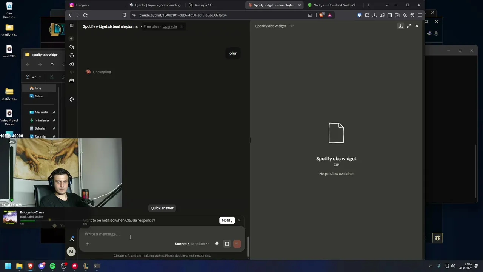The height and width of the screenshot is (272, 483).
Task: Open Masaüstü in File Explorer sidebar
Action: [x=42, y=112]
